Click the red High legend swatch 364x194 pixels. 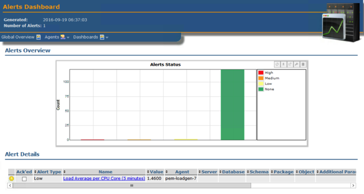261,73
